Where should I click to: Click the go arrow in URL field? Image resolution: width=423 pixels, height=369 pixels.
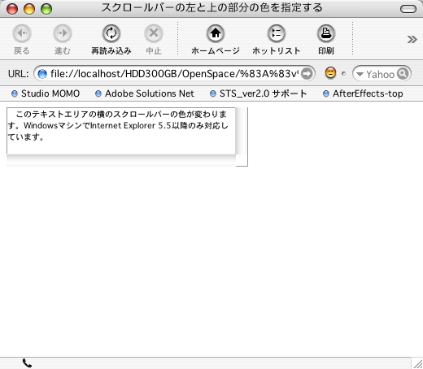307,73
